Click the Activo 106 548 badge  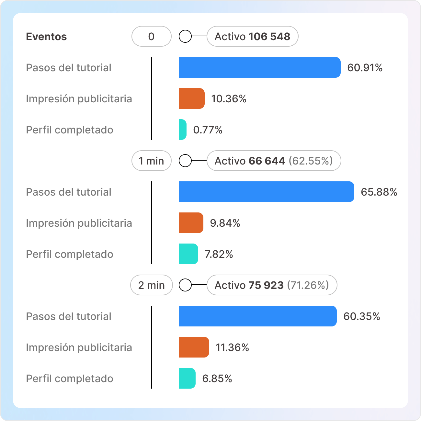coord(252,36)
